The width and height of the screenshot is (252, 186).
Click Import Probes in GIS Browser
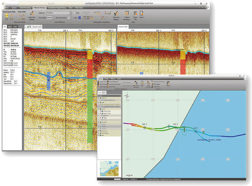[x=102, y=84]
